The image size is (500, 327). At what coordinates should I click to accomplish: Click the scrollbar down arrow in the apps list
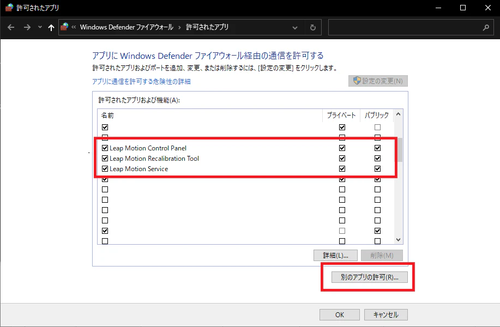(x=397, y=239)
